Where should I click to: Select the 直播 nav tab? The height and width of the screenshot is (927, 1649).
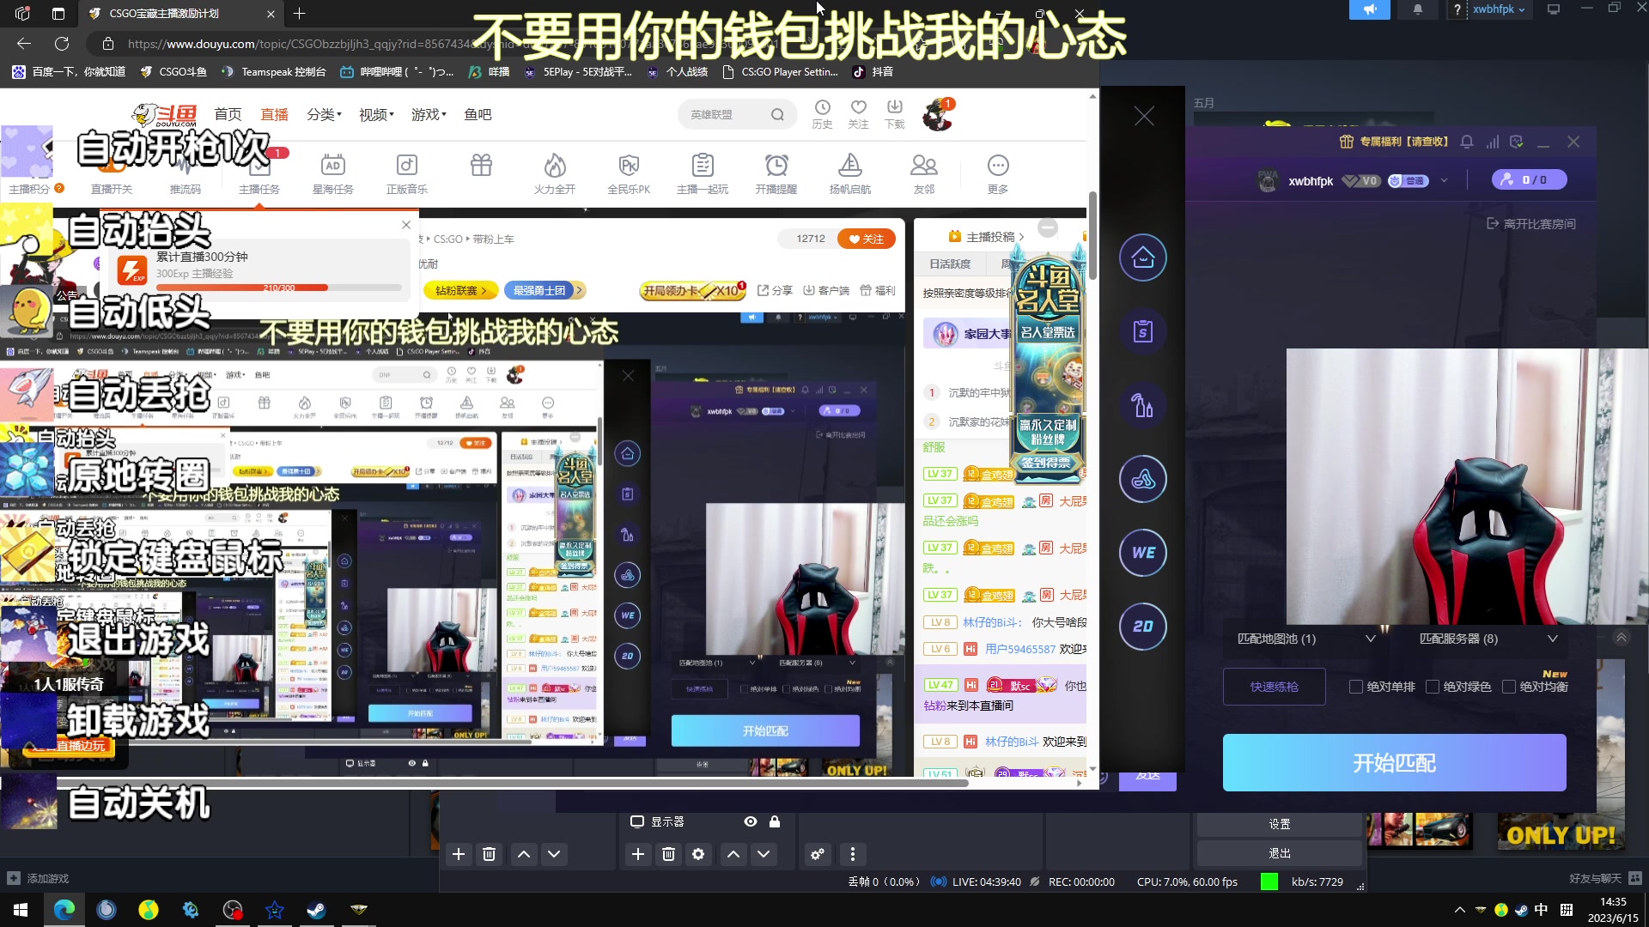274,114
